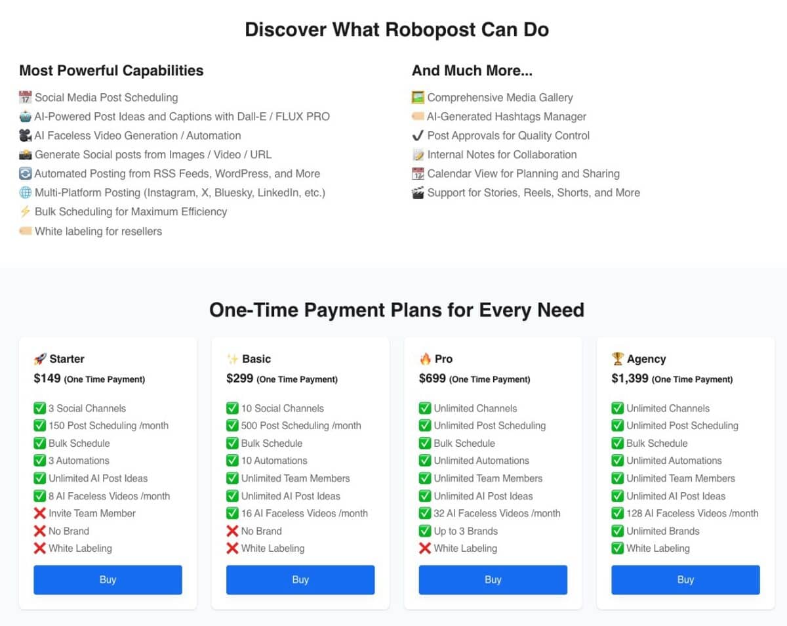Click red X beside Pro's White Labeling
The image size is (787, 626).
[x=425, y=549]
